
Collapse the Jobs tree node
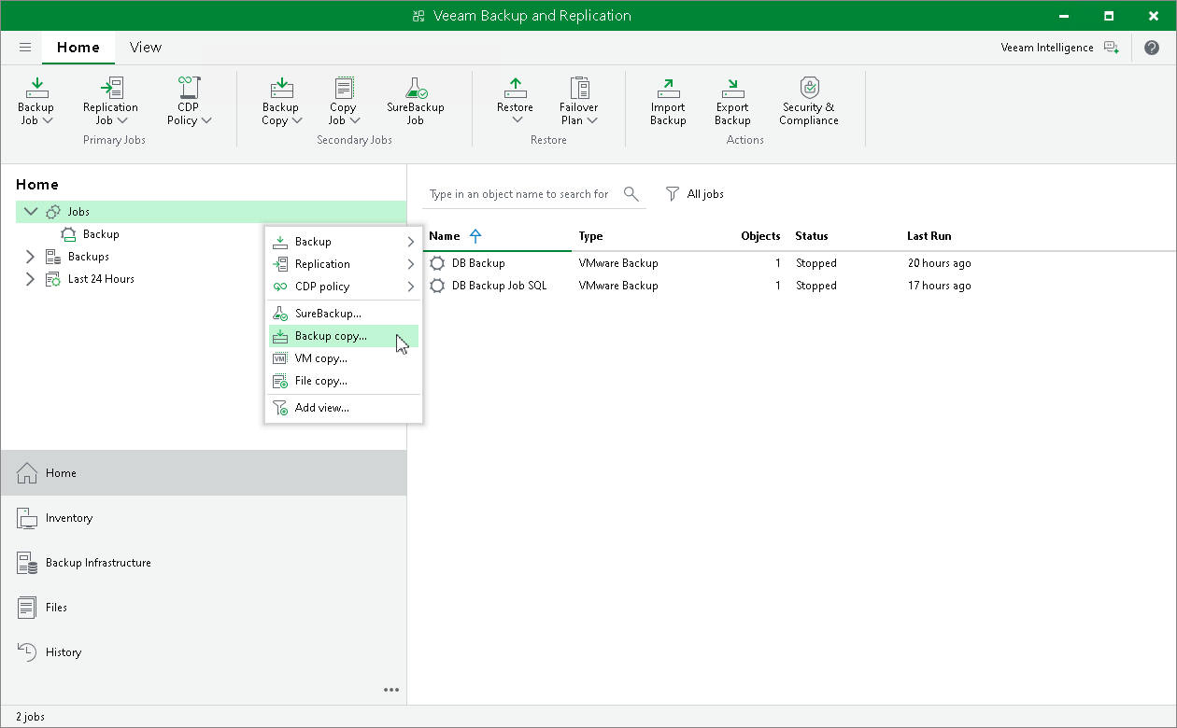[31, 211]
